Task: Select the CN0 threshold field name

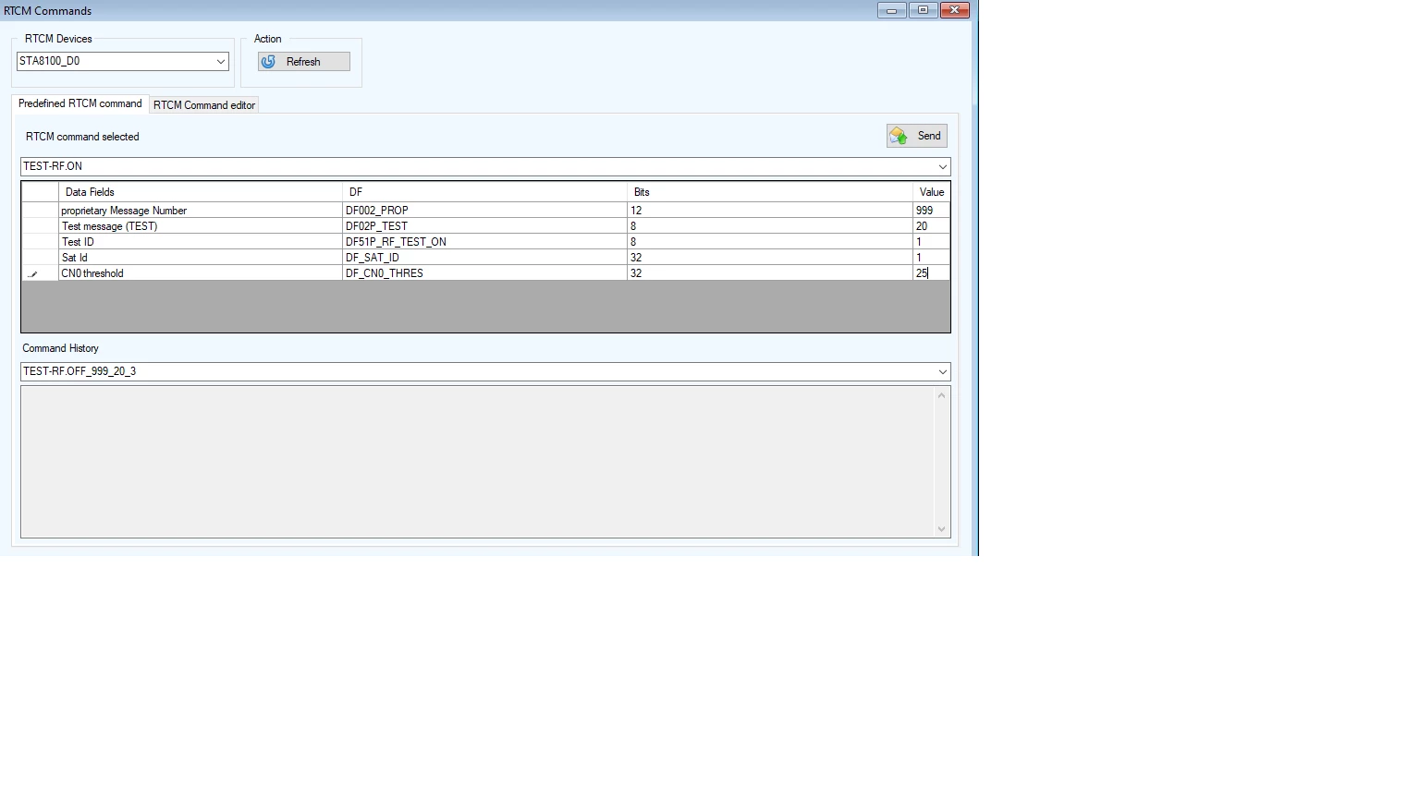Action: pyautogui.click(x=201, y=273)
